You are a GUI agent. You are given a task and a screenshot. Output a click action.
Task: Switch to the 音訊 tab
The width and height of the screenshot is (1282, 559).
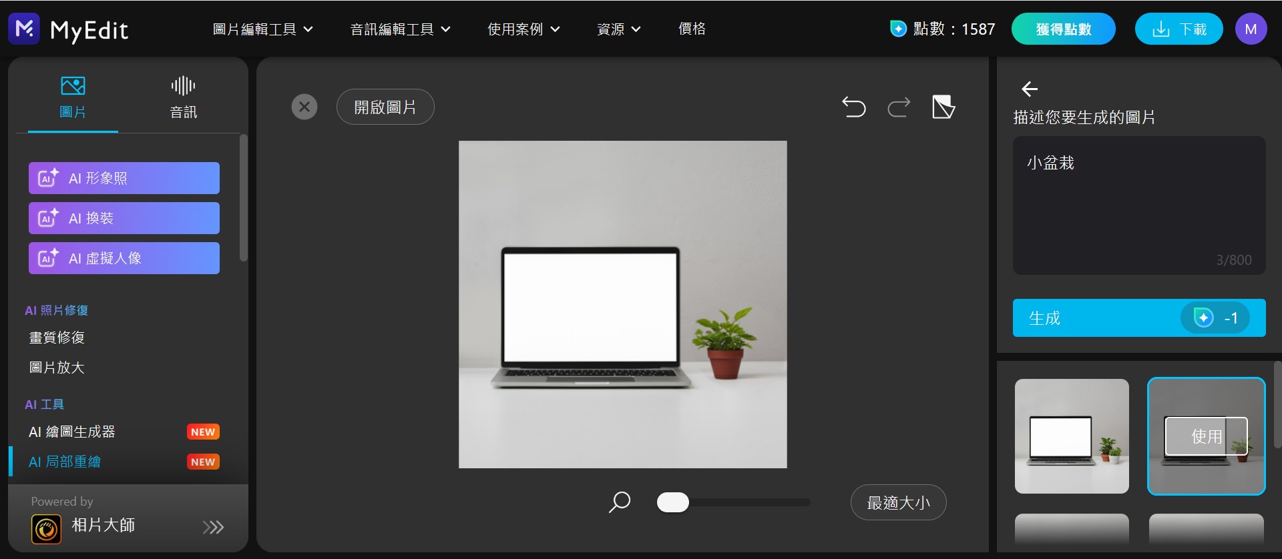(x=184, y=97)
